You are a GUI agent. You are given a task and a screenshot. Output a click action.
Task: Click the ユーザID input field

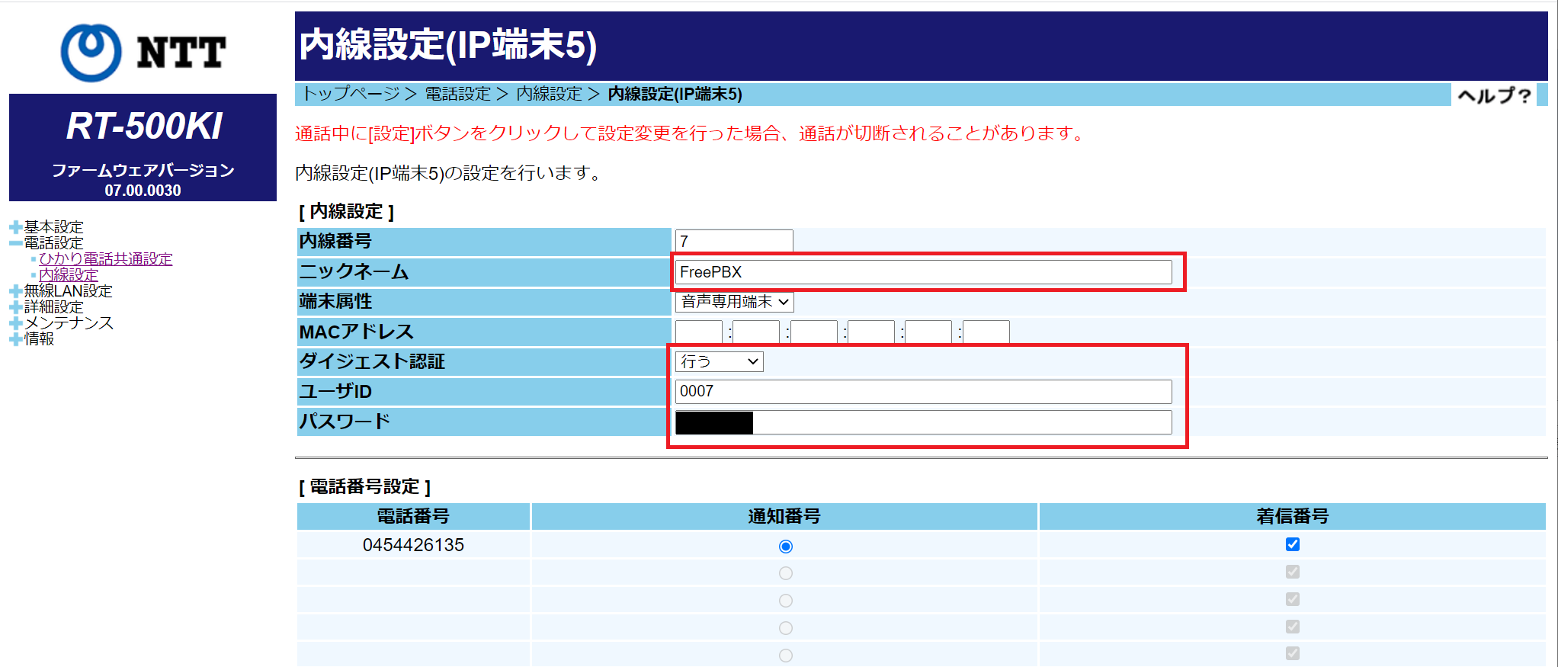point(923,392)
